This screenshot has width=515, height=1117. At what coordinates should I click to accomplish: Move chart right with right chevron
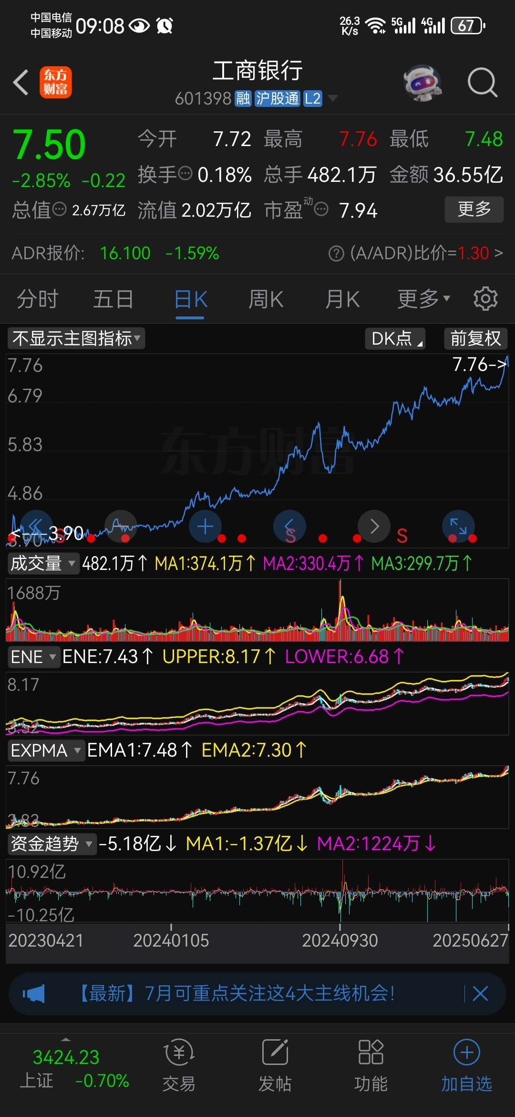click(x=374, y=526)
